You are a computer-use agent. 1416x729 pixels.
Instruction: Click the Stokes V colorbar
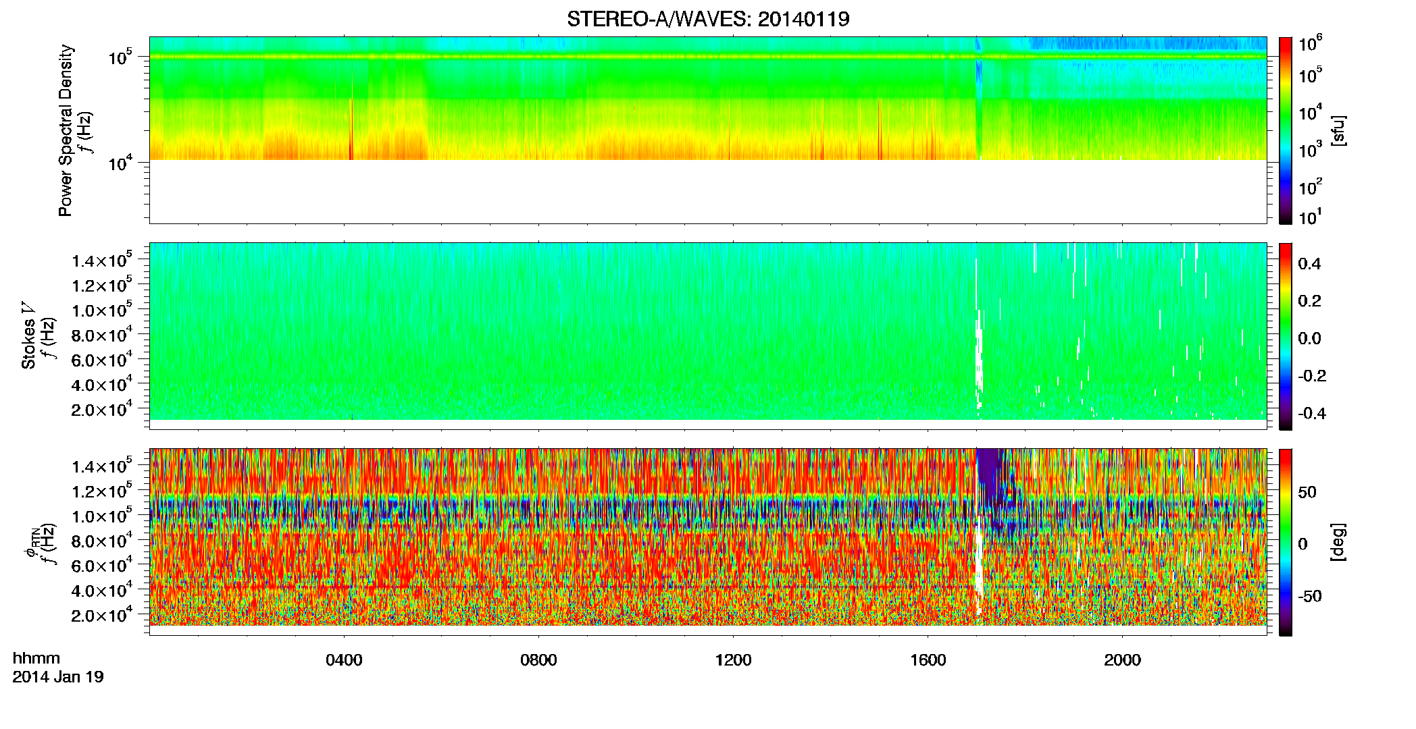click(1286, 336)
